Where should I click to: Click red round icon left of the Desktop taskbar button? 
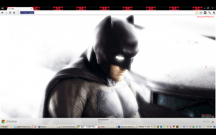coord(35,127)
